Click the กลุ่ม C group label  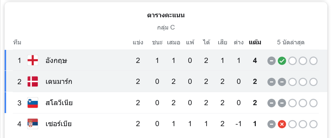click(166, 28)
